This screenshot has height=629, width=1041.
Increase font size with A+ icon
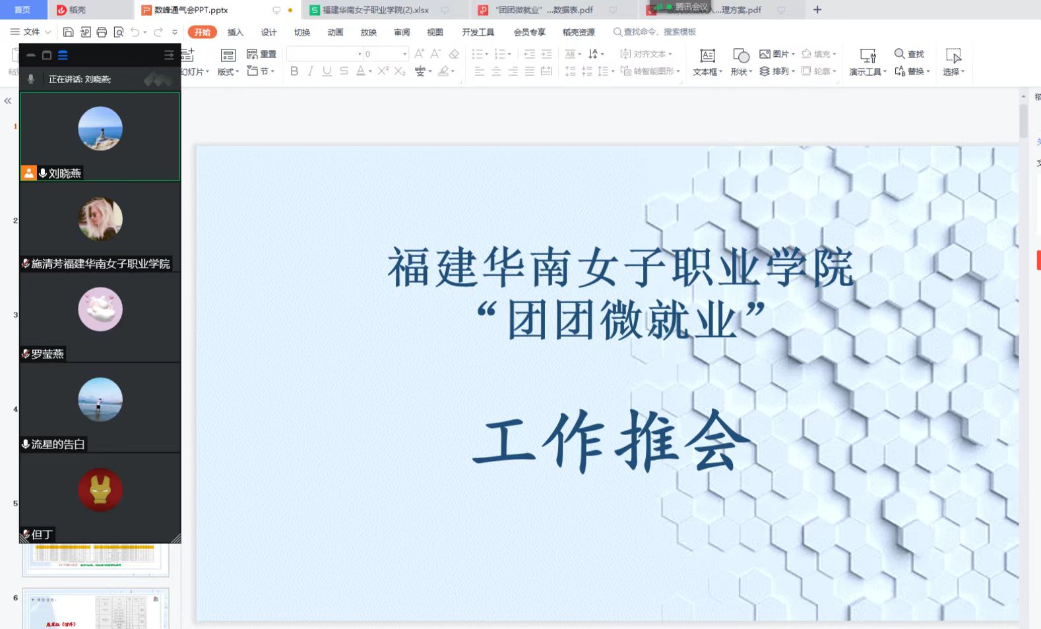click(419, 54)
